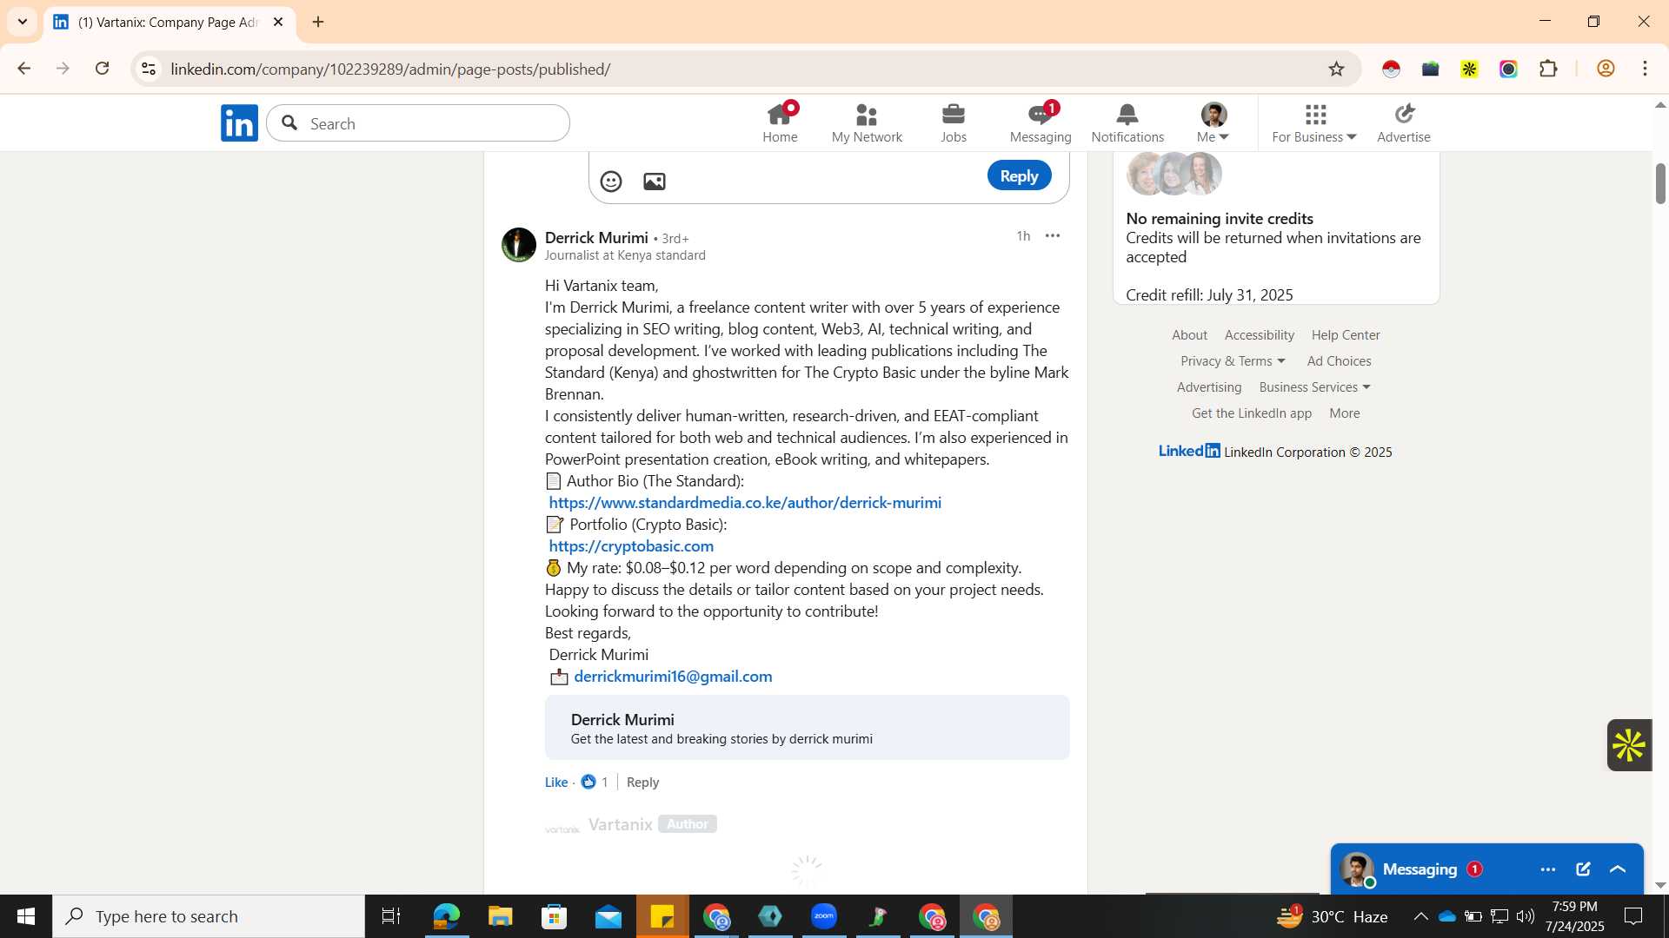Open volume control in tray
The image size is (1669, 938).
click(1526, 916)
